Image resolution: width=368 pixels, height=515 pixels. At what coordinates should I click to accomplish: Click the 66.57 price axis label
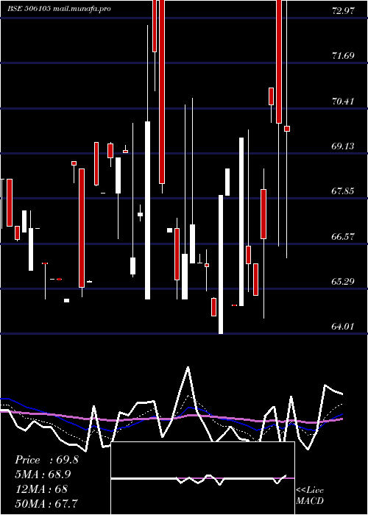[x=343, y=236]
